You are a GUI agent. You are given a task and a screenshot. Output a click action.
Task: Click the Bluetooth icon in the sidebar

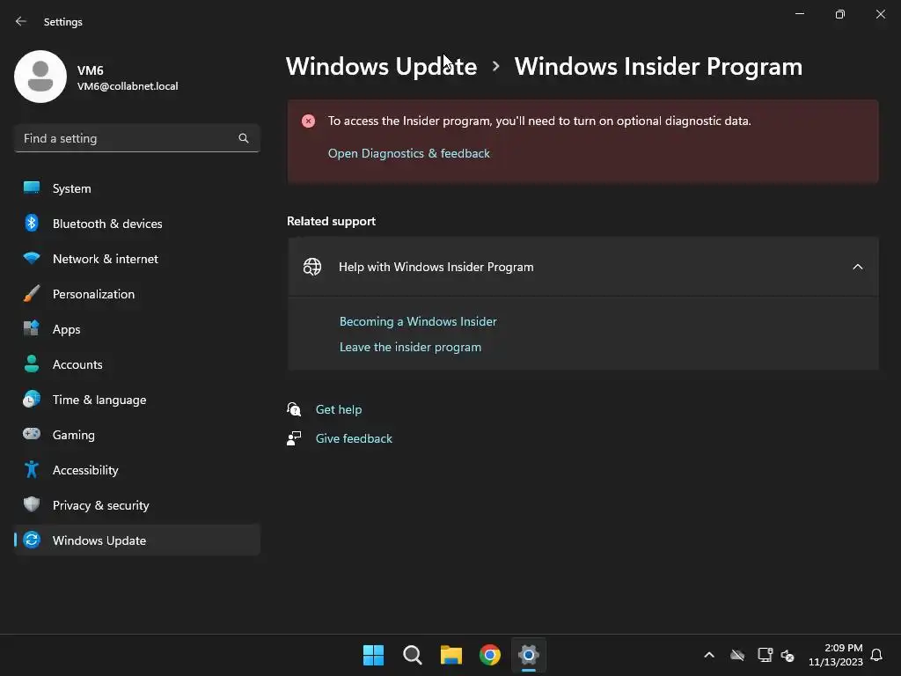coord(32,223)
